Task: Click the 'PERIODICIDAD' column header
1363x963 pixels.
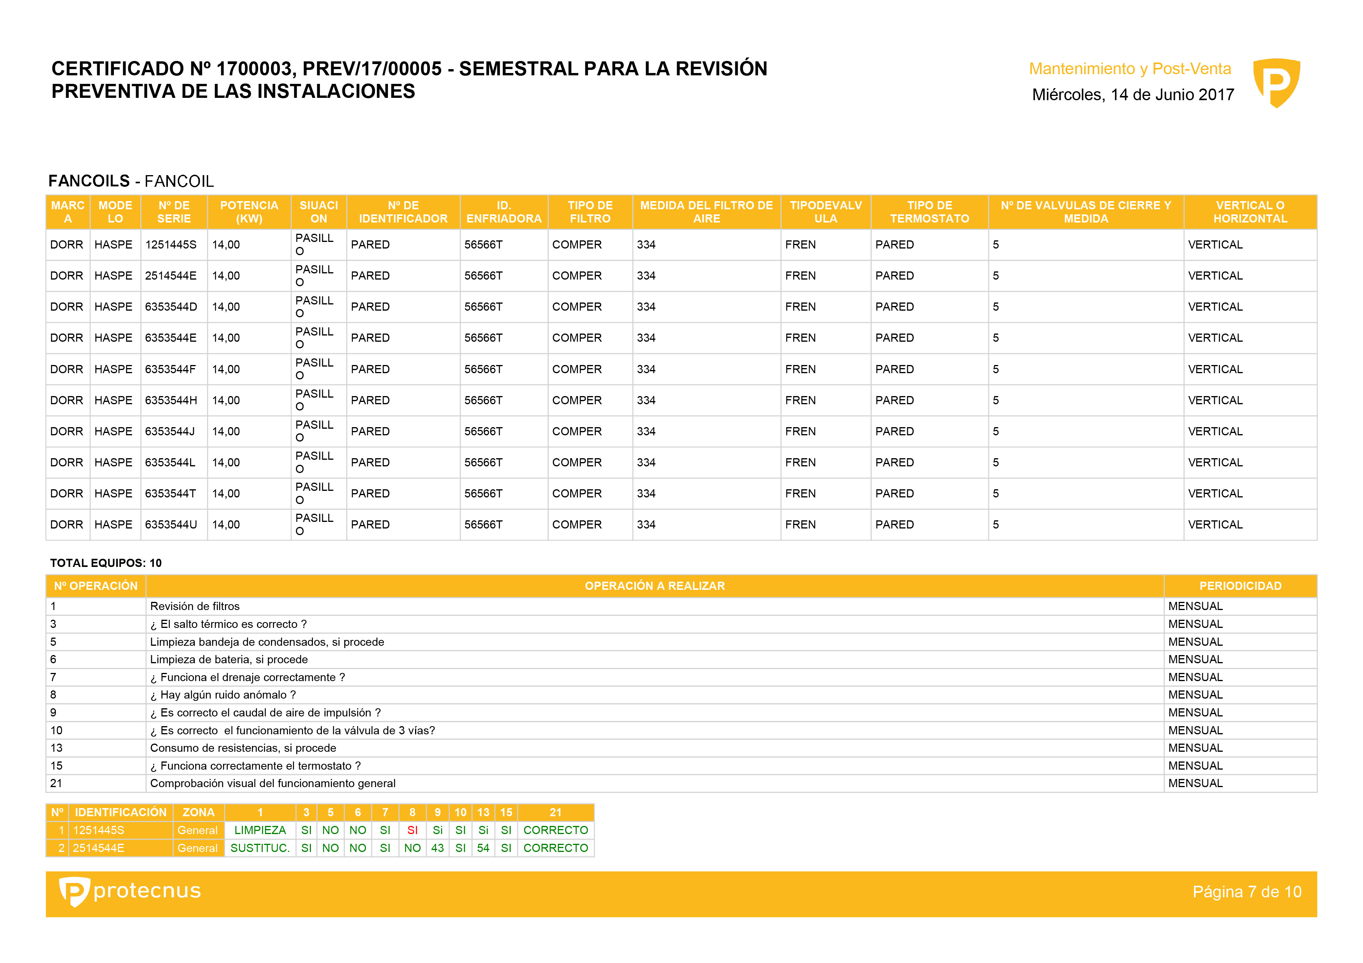Action: pyautogui.click(x=1240, y=586)
